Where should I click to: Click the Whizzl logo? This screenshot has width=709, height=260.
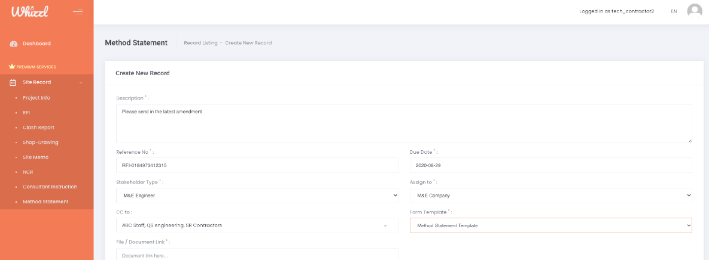coord(29,11)
